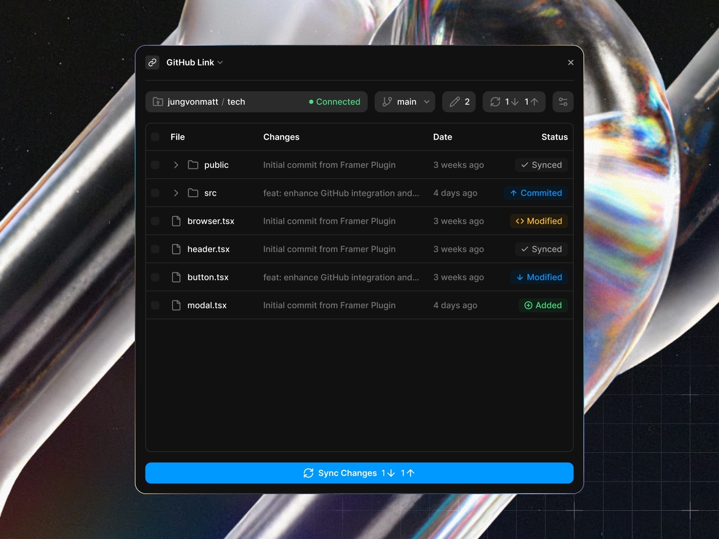Image resolution: width=719 pixels, height=539 pixels.
Task: Open the main branch dropdown
Action: [x=427, y=102]
